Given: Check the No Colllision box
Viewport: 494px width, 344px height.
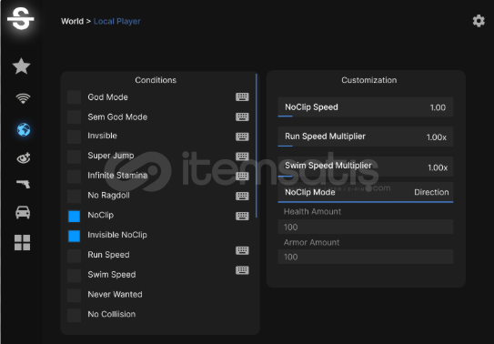Looking at the screenshot, I should click(74, 315).
